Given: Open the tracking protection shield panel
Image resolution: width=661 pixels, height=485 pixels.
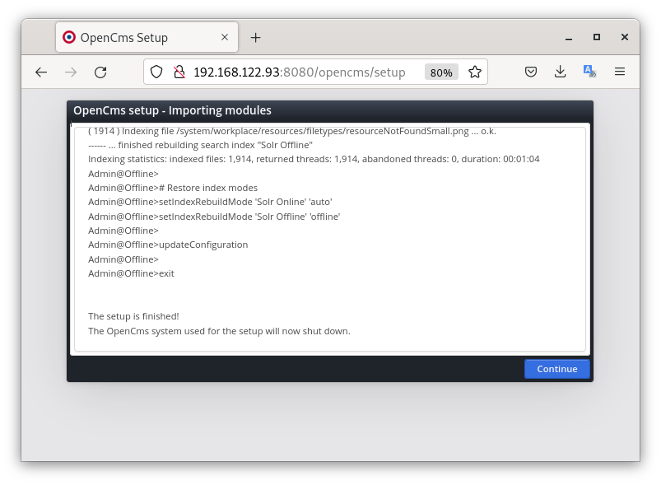Looking at the screenshot, I should click(x=156, y=72).
